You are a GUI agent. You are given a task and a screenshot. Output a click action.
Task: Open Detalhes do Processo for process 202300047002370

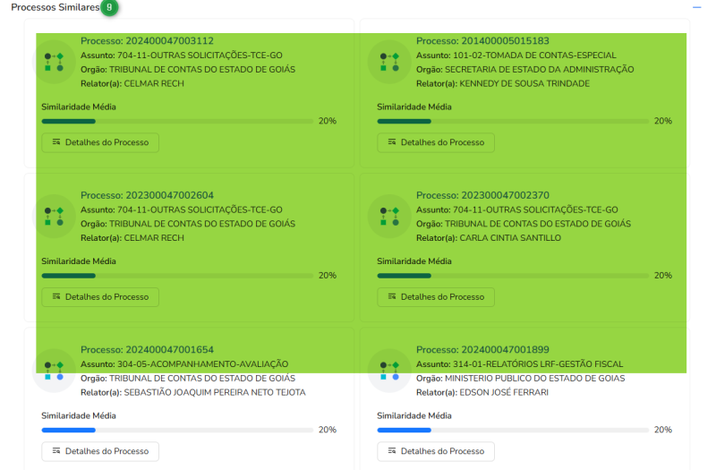tap(436, 296)
